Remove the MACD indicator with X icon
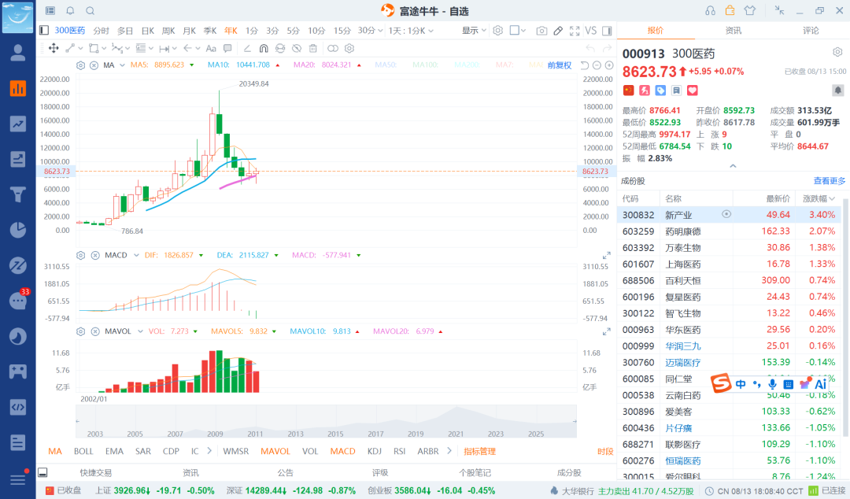 pyautogui.click(x=95, y=255)
